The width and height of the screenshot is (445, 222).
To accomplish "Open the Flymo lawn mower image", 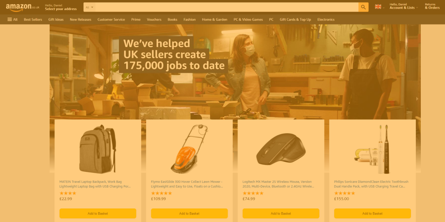I will click(189, 149).
